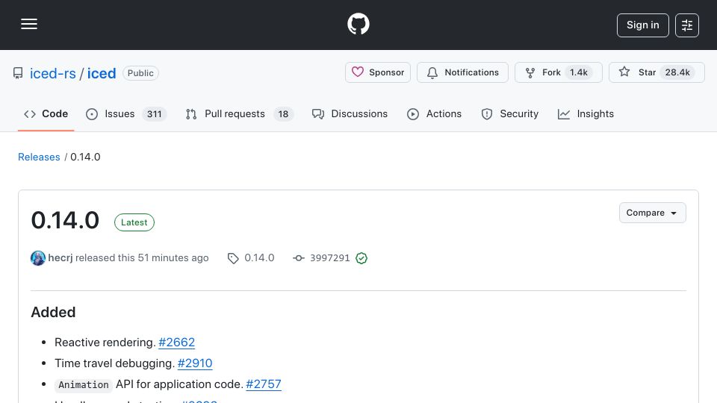Click the Latest release badge
The width and height of the screenshot is (717, 403).
pos(134,222)
